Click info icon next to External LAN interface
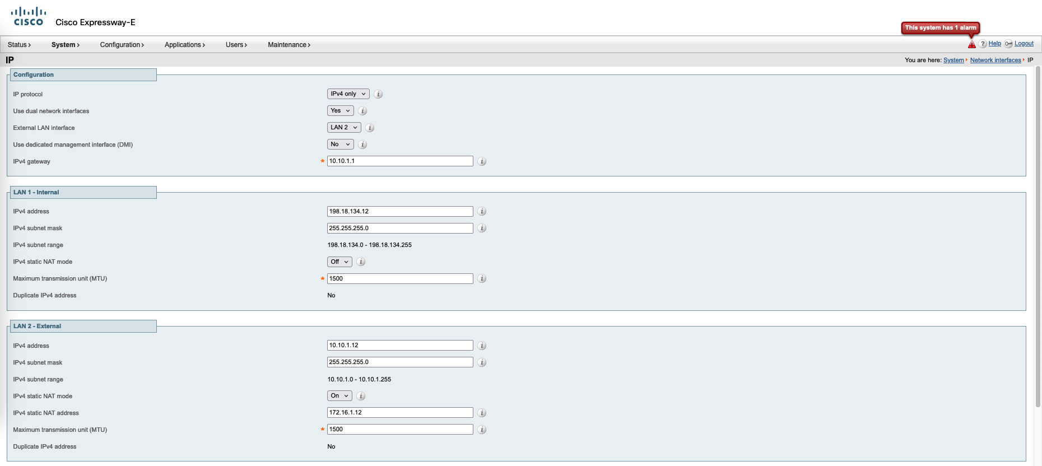 370,128
